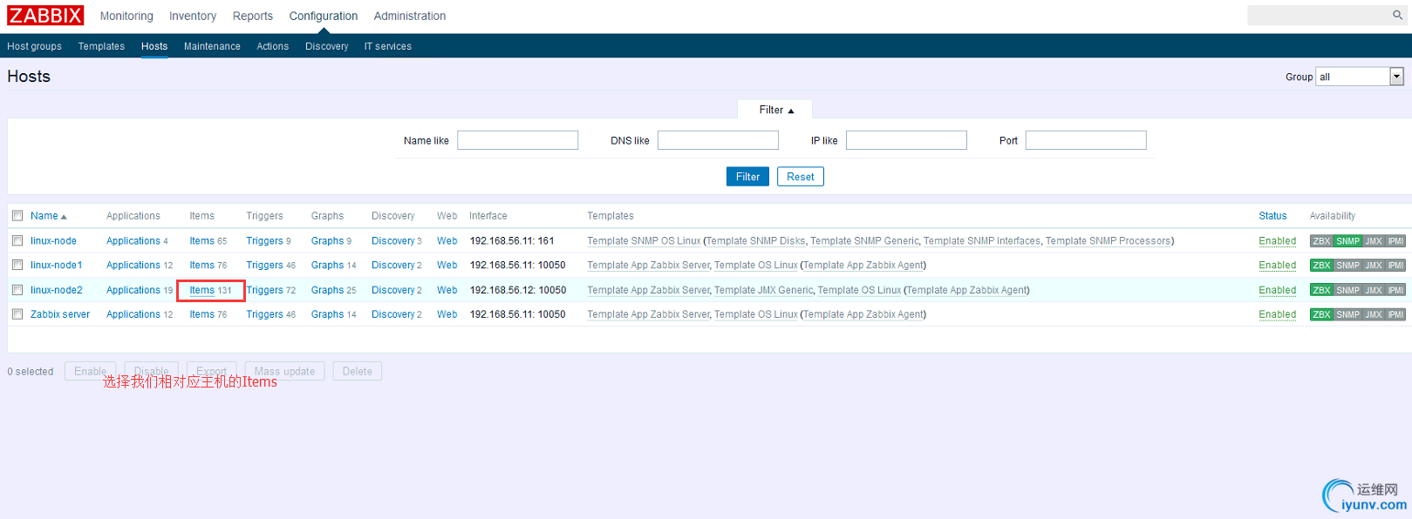The height and width of the screenshot is (519, 1412).
Task: Open Items for linux-node
Action: (202, 241)
